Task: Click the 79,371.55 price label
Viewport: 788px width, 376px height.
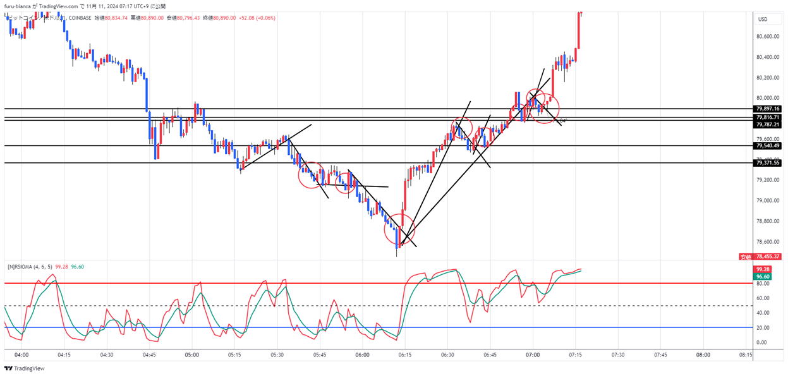Action: tap(768, 163)
